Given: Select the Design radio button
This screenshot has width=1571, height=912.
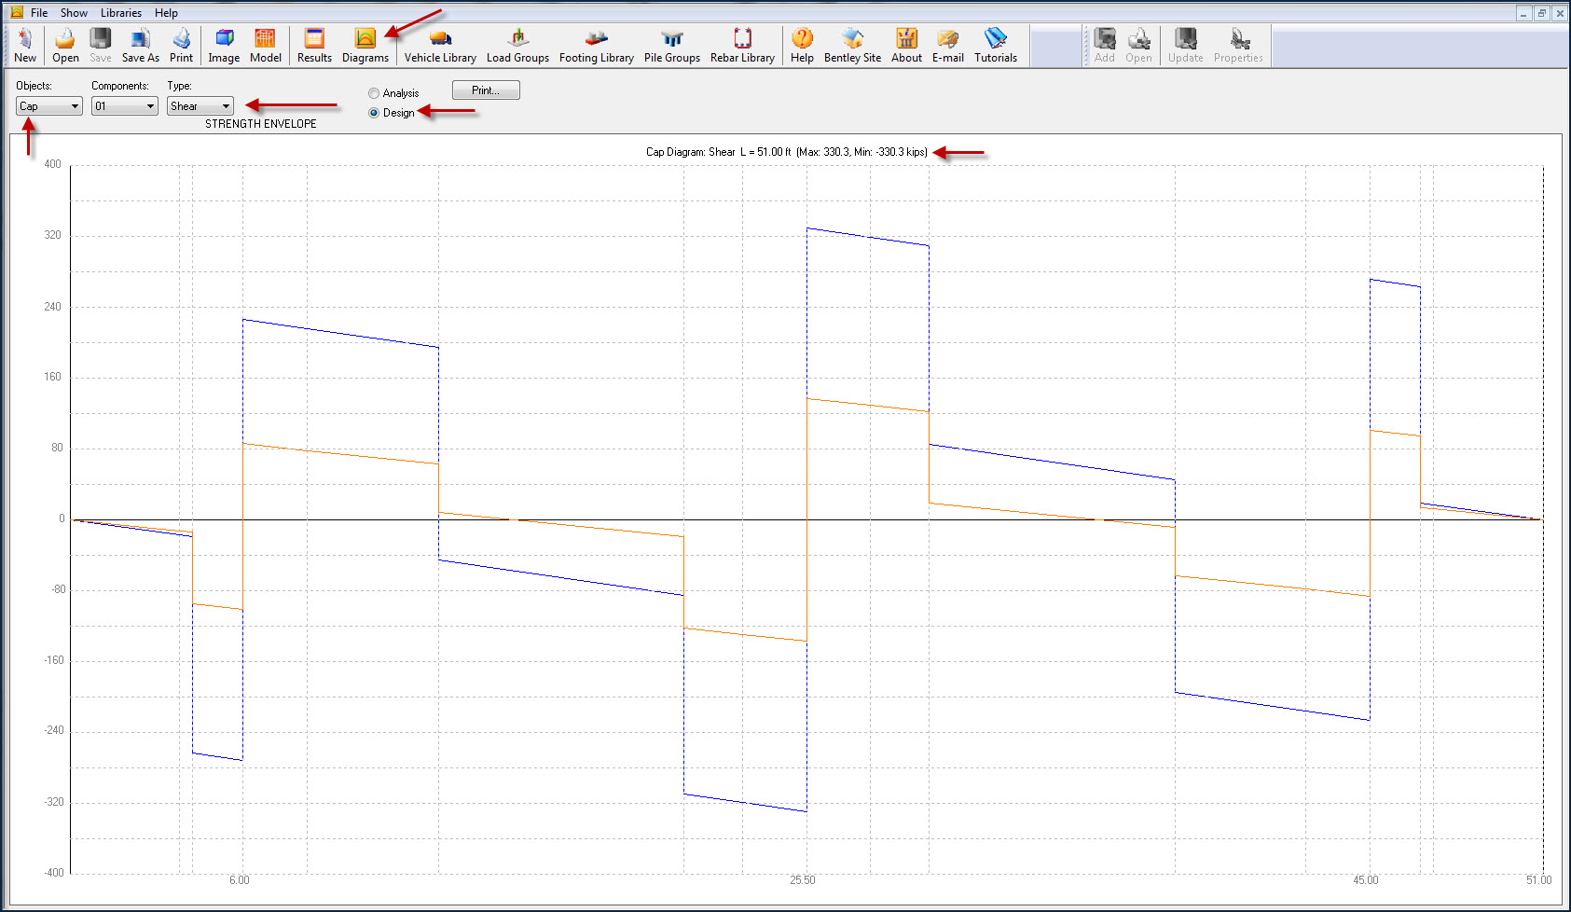Looking at the screenshot, I should point(374,113).
